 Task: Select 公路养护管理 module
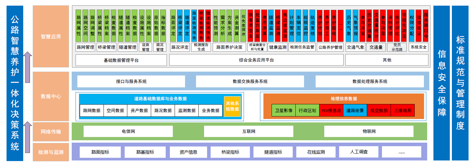click(x=330, y=47)
